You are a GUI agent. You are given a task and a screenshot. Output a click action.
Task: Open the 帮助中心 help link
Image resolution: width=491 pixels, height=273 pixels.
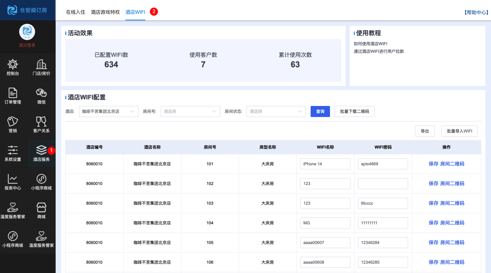coord(476,12)
